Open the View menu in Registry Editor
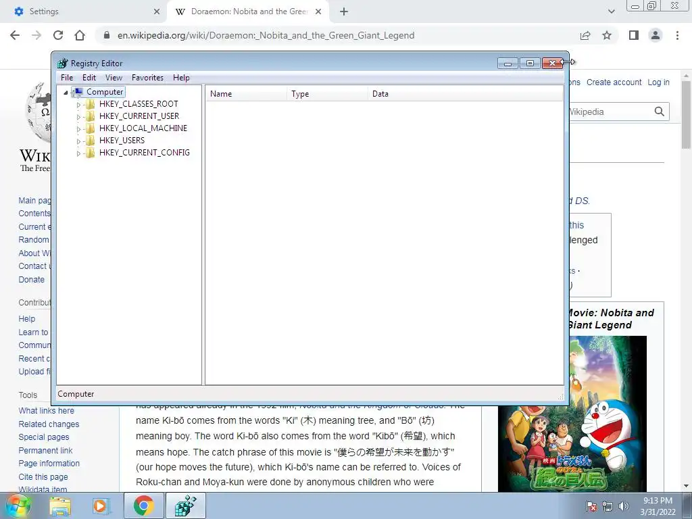Viewport: 692px width, 519px height. click(x=114, y=78)
